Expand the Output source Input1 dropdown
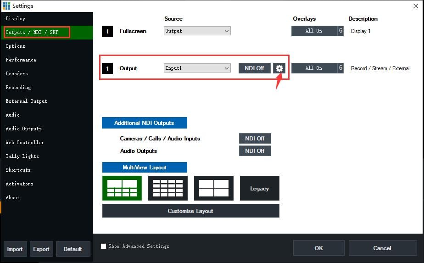 [197, 68]
